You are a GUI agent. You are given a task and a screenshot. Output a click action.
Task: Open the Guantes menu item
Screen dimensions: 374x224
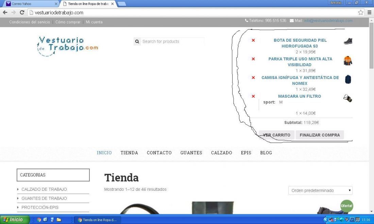(191, 153)
